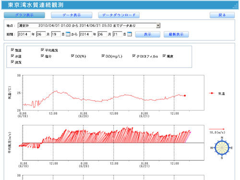Expand the 地点 location dropdown arrow
The image size is (240, 180).
coord(158,25)
